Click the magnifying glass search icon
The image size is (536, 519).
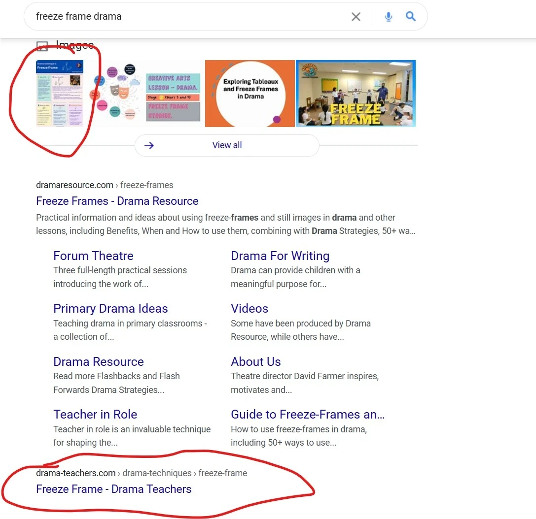pyautogui.click(x=411, y=16)
